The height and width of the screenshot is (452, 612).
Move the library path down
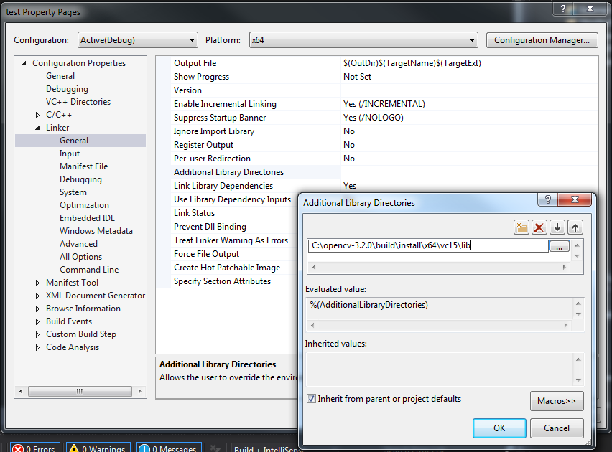[x=558, y=227]
